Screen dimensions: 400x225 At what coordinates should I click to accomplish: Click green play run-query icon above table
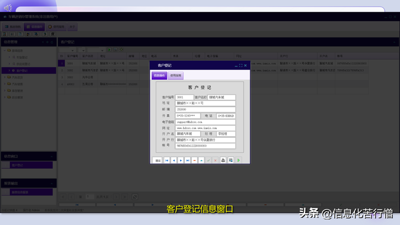[x=109, y=50]
